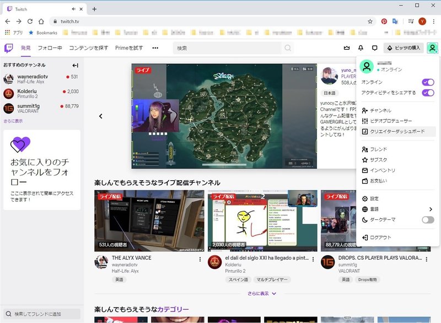This screenshot has width=441, height=323.
Task: Click wayneradiotv avatar in sidebar
Action: tap(9, 79)
